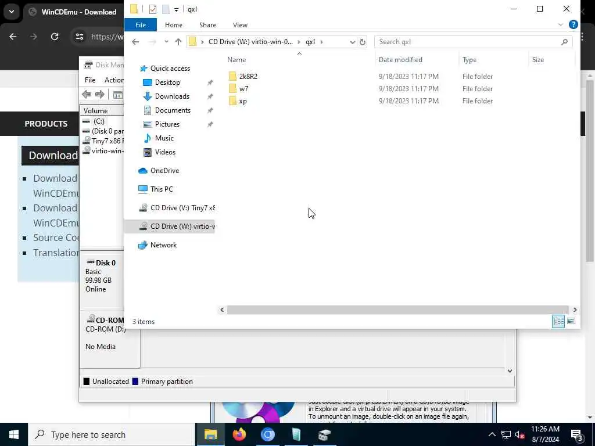Open the xp folder
Viewport: 595px width, 446px height.
[x=243, y=101]
